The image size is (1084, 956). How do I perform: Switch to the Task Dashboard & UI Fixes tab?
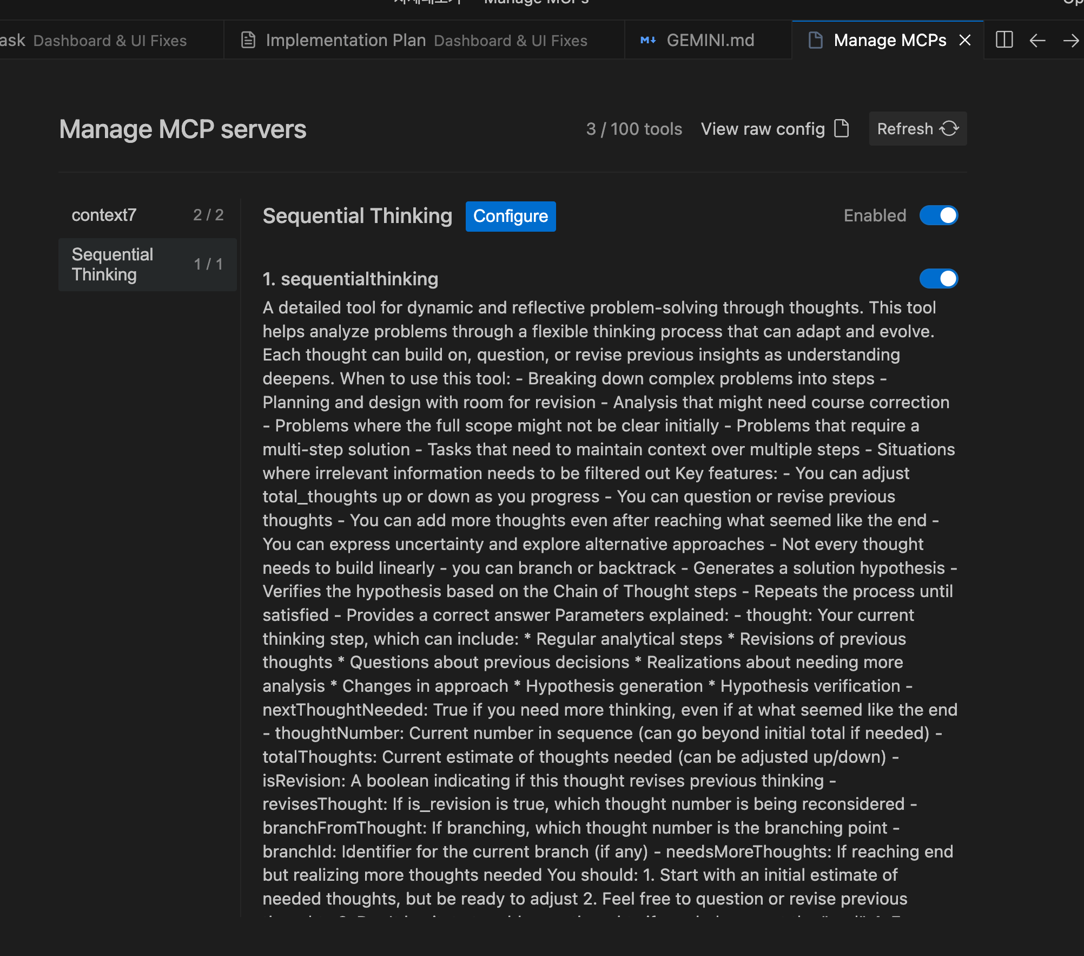108,40
